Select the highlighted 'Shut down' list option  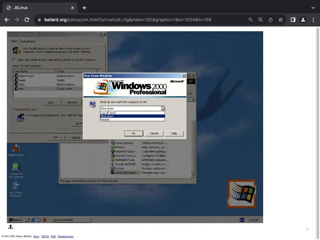coord(132,116)
